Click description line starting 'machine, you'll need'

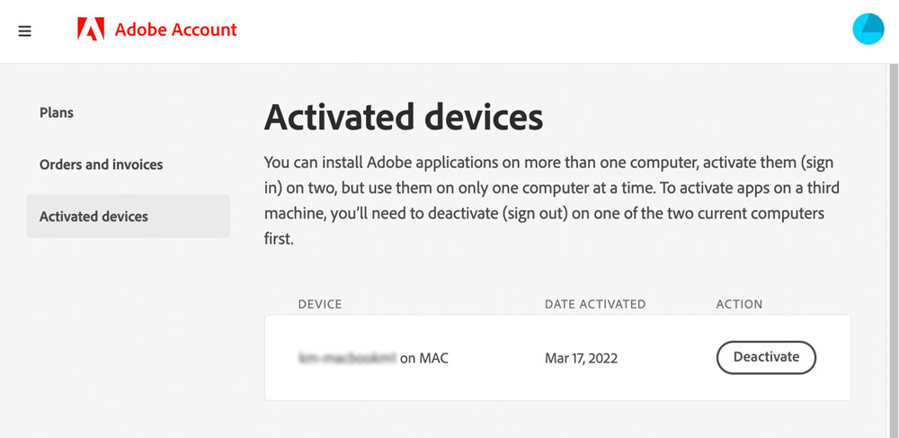click(544, 214)
